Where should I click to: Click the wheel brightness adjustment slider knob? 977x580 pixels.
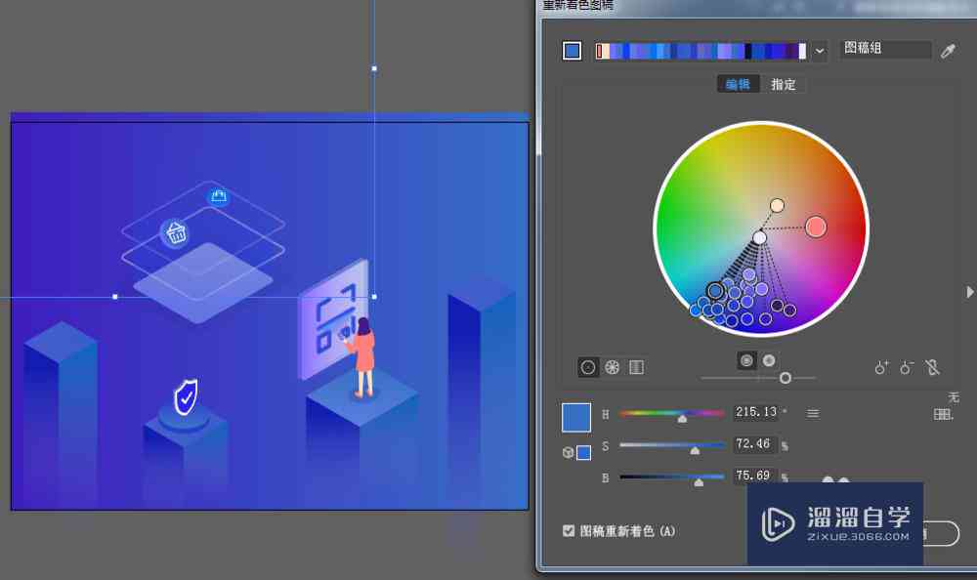[x=786, y=378]
